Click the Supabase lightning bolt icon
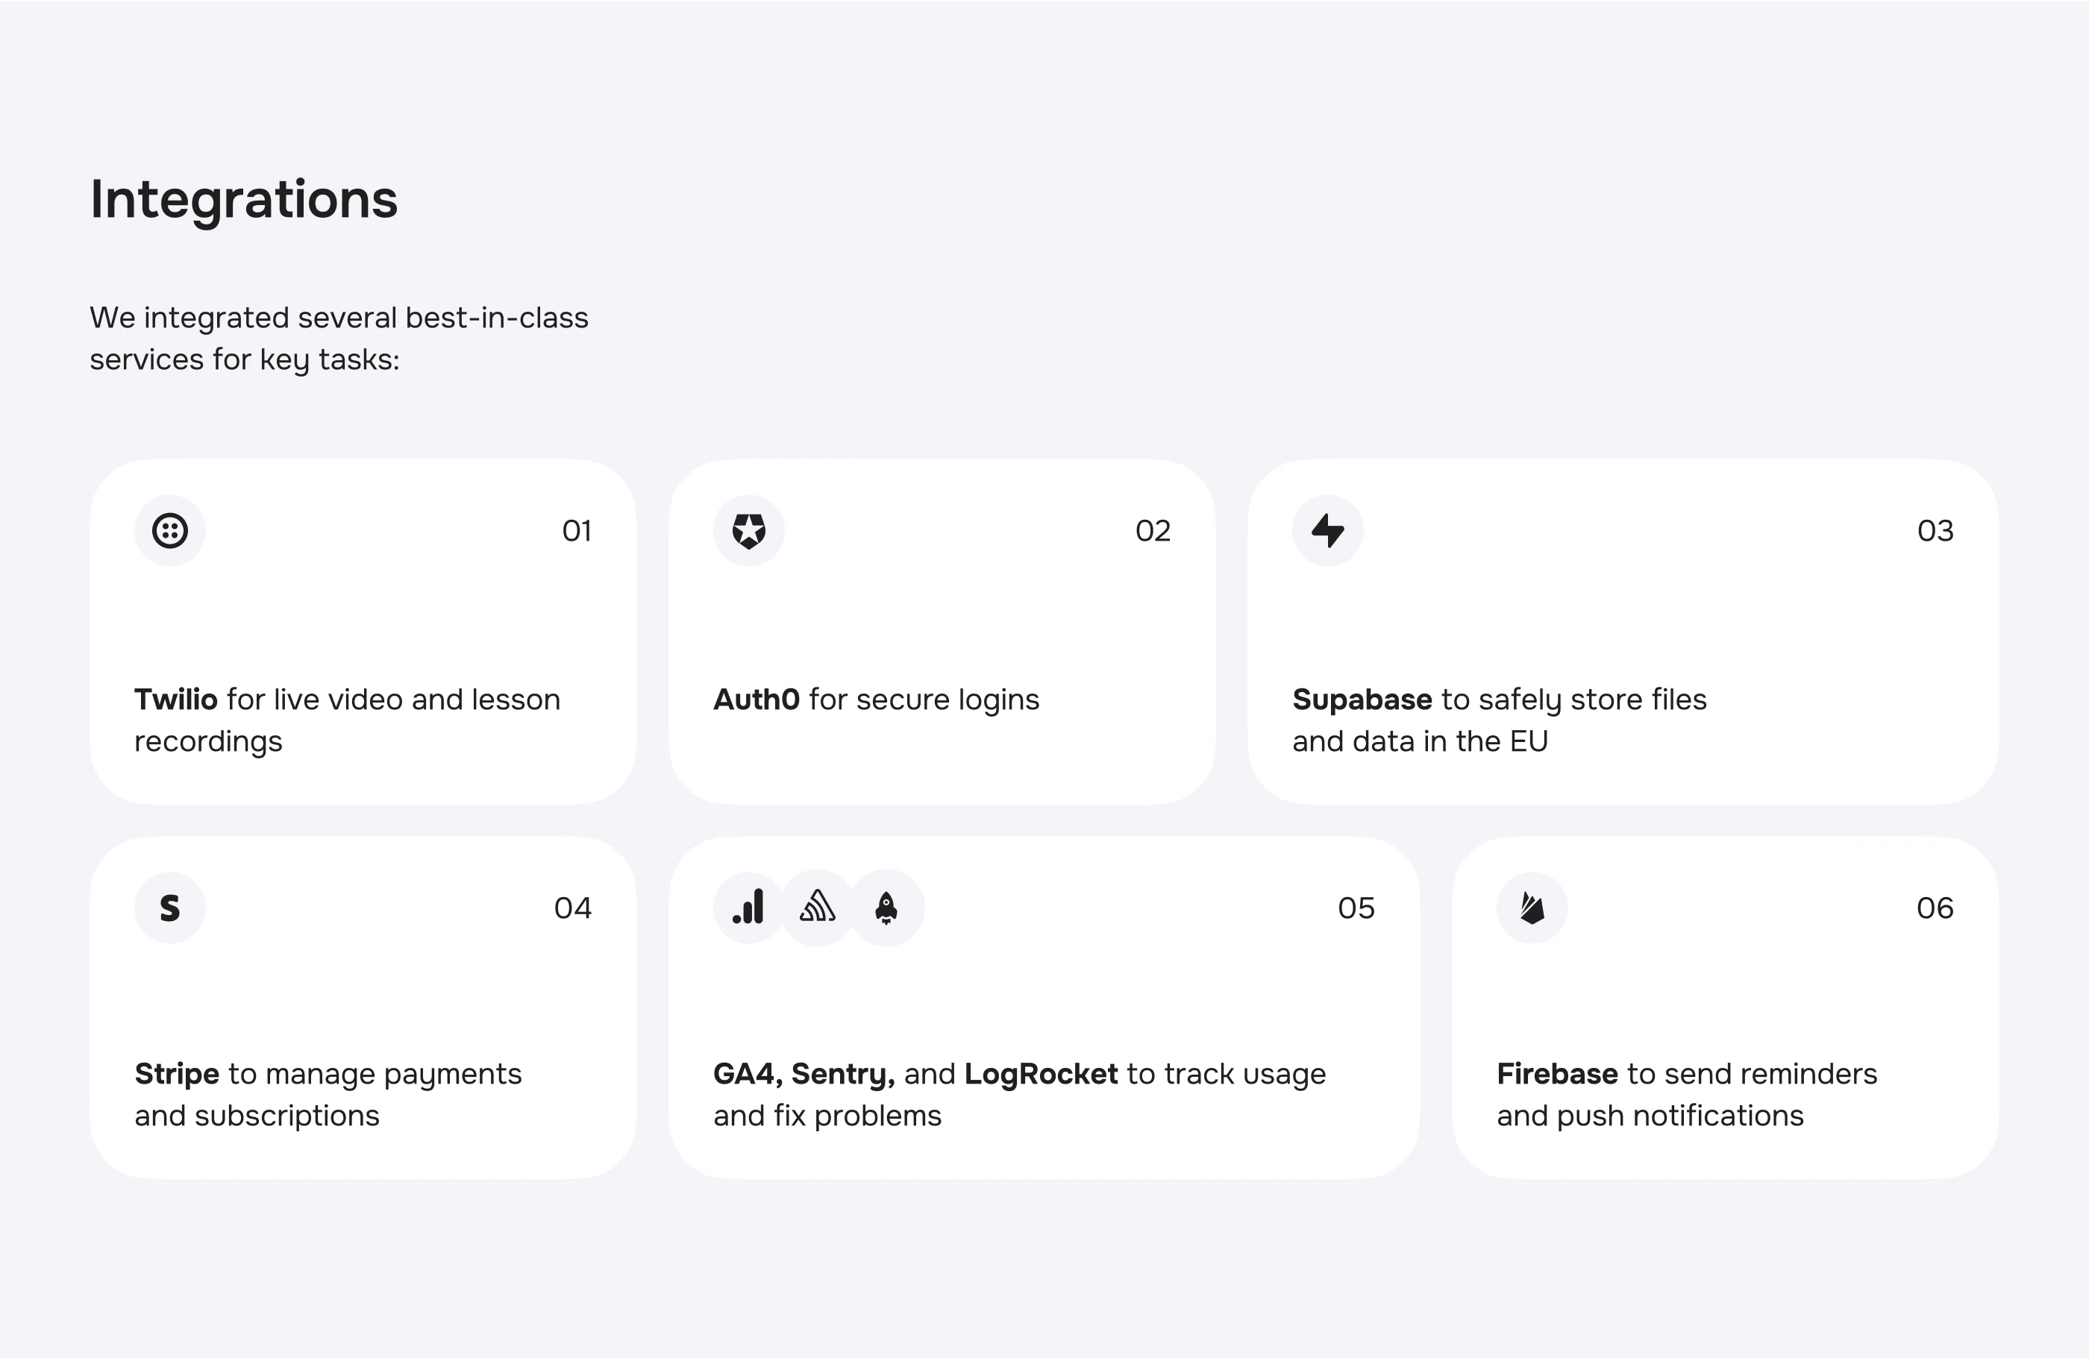Image resolution: width=2089 pixels, height=1358 pixels. [x=1327, y=531]
